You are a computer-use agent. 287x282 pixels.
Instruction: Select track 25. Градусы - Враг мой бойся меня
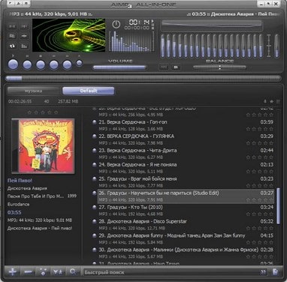186,182
